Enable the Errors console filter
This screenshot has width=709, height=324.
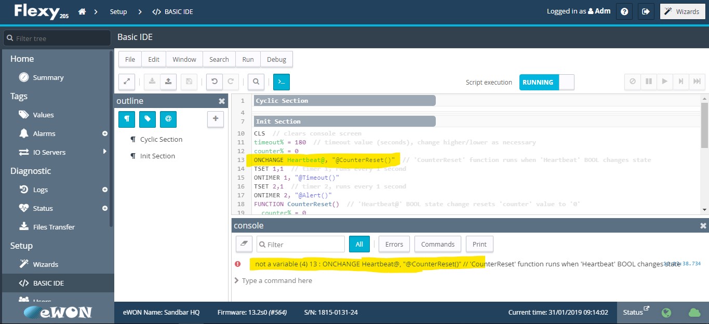(394, 244)
